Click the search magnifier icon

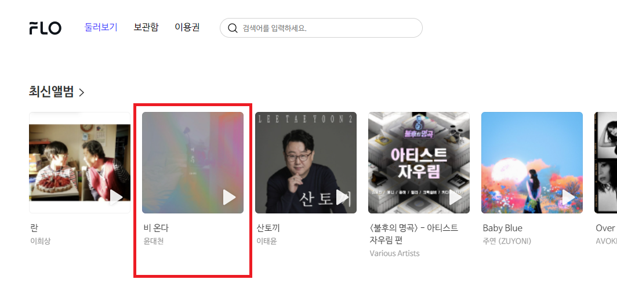233,28
